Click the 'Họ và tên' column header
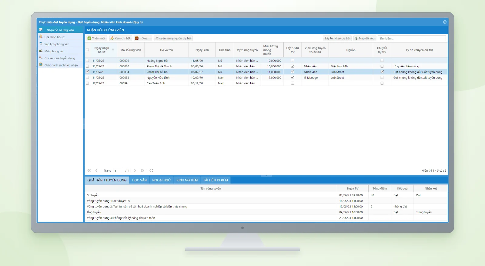 [166, 50]
